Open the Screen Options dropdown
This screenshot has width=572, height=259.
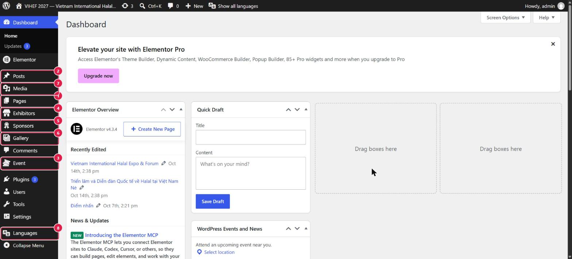pos(505,18)
